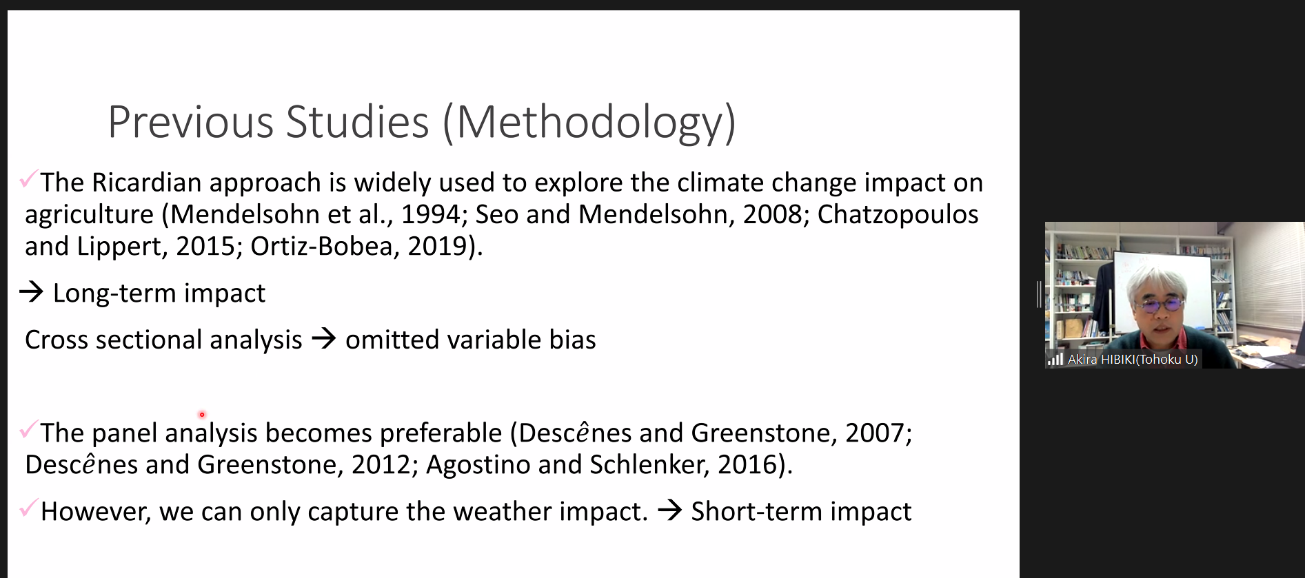Click the arrow before "Long-term impact"

pyautogui.click(x=31, y=293)
